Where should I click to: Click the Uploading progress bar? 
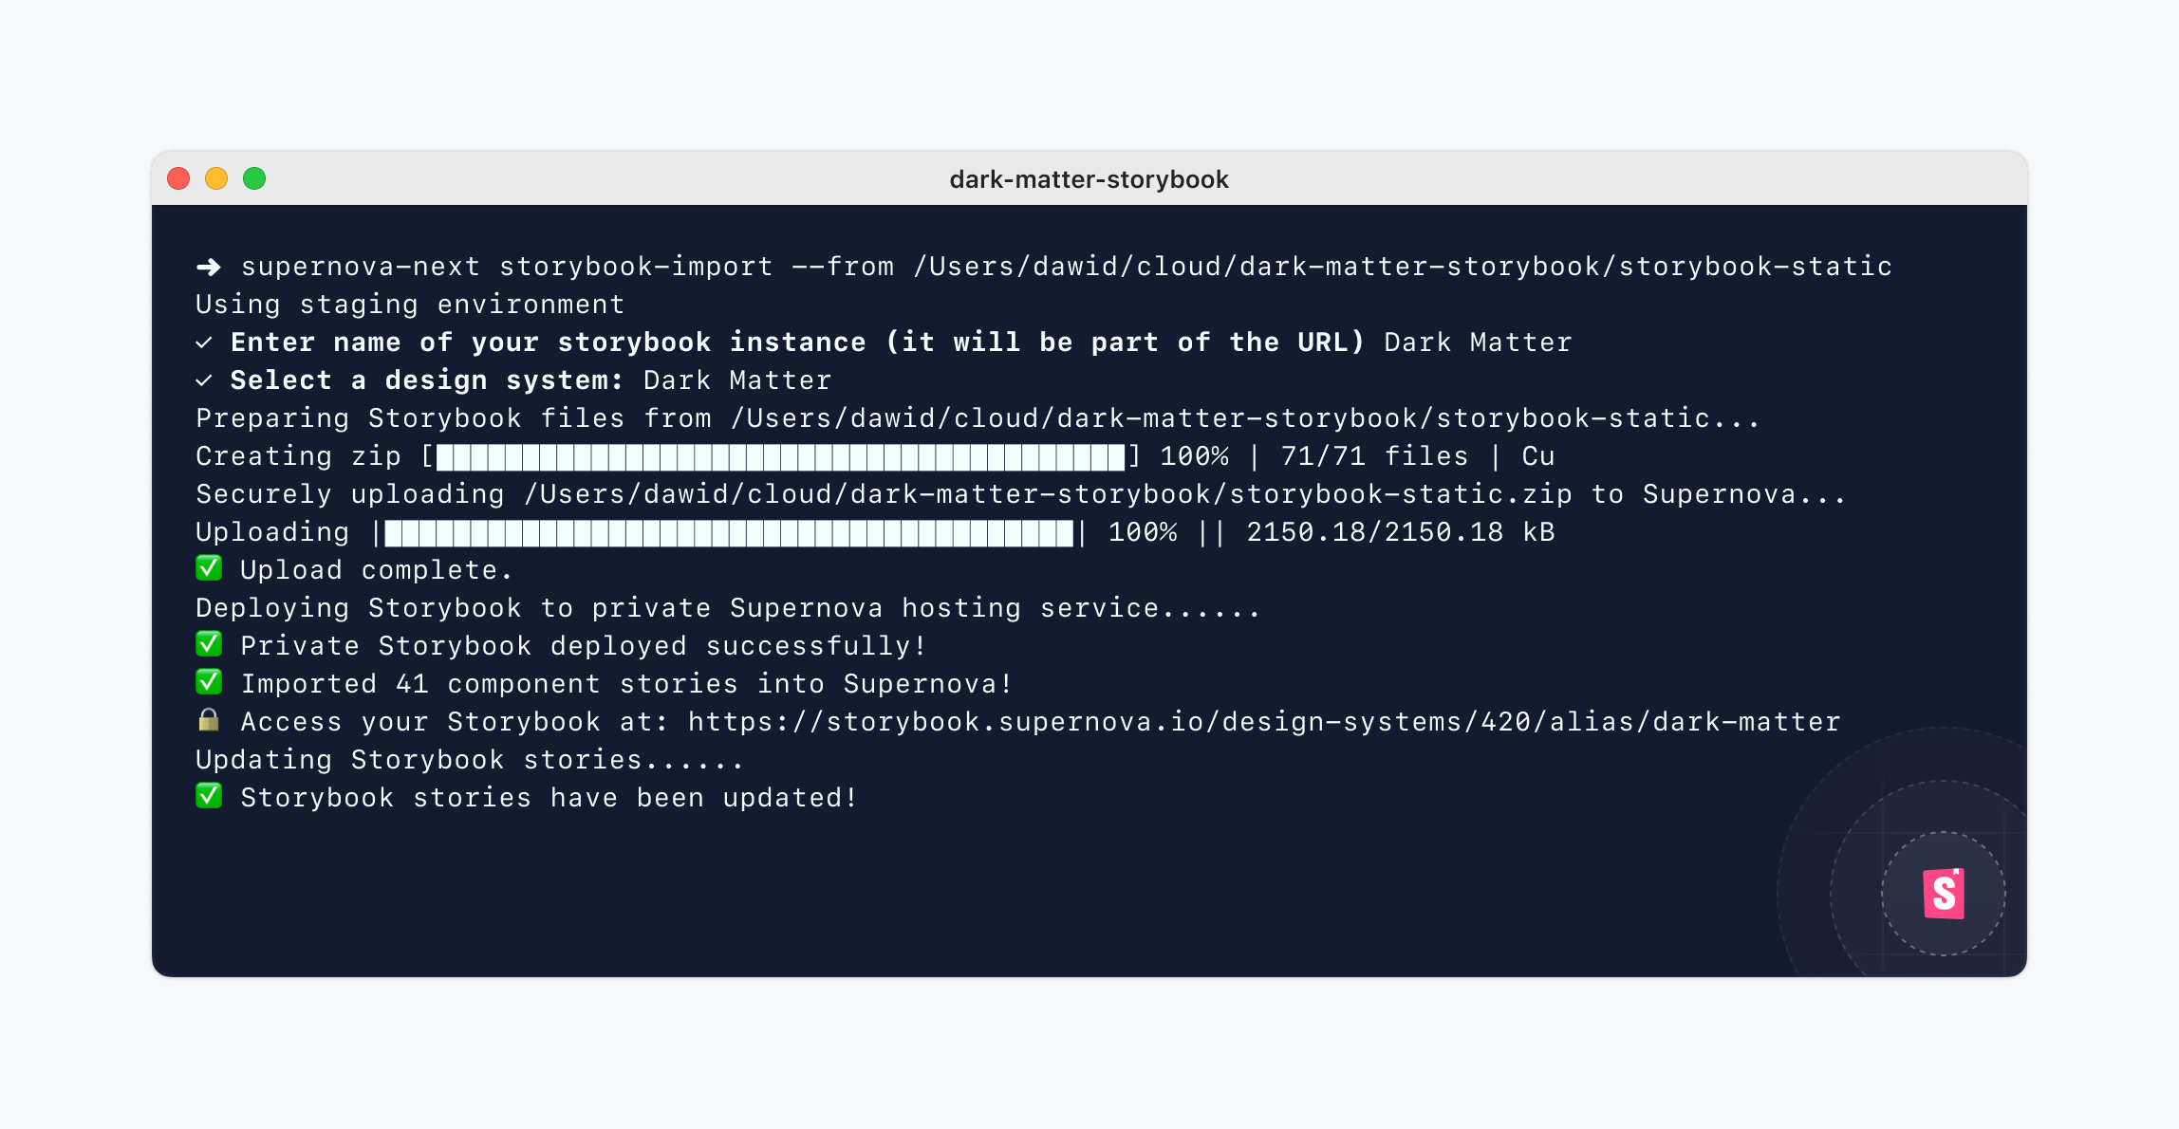click(729, 532)
